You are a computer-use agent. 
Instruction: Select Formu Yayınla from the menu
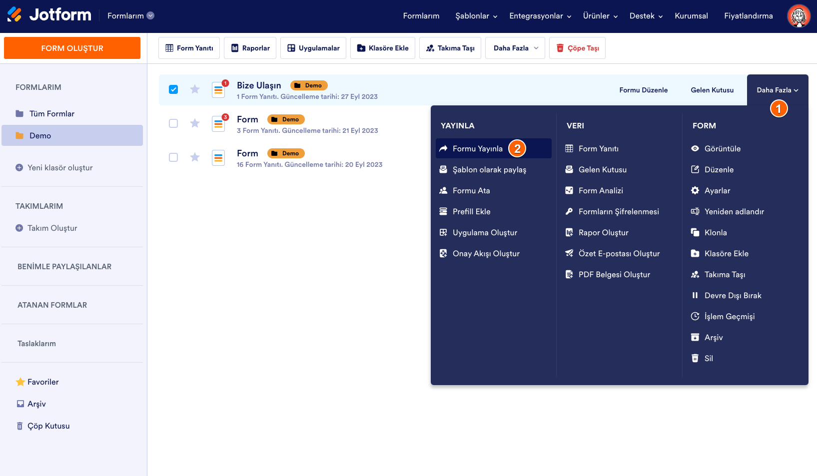click(477, 149)
